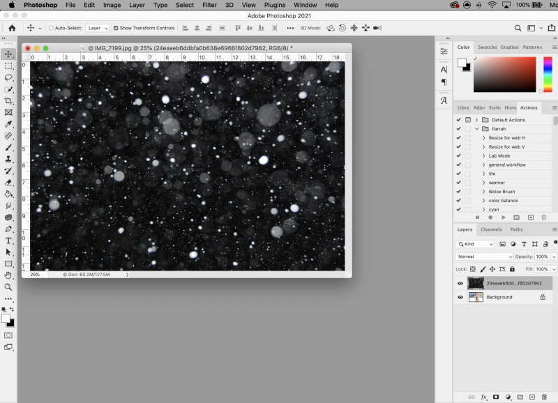Open the Plugins menu
The width and height of the screenshot is (558, 403).
274,5
